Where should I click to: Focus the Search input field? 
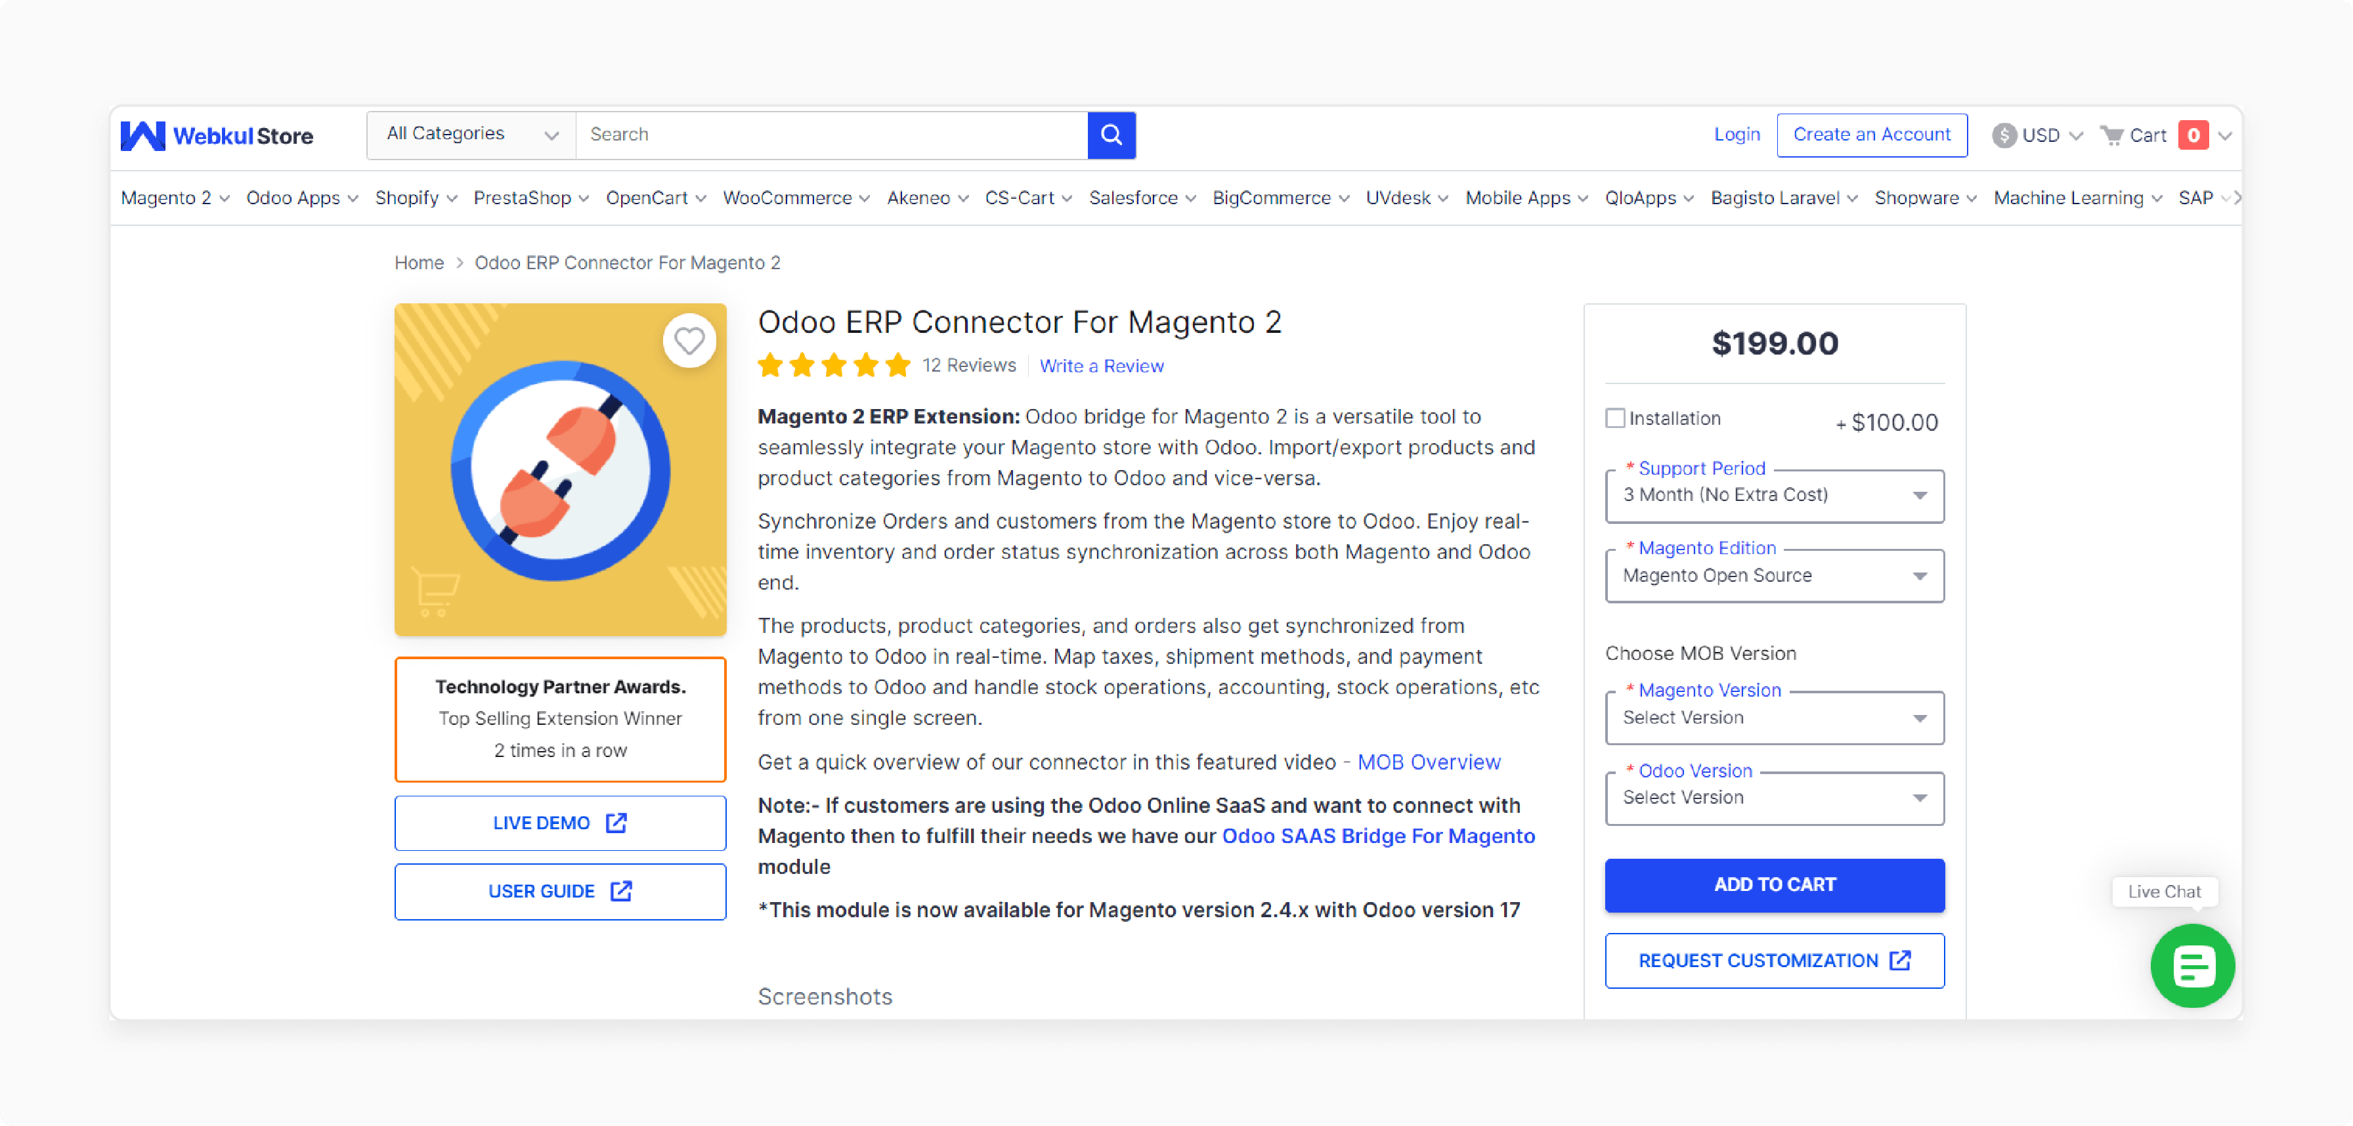click(831, 135)
